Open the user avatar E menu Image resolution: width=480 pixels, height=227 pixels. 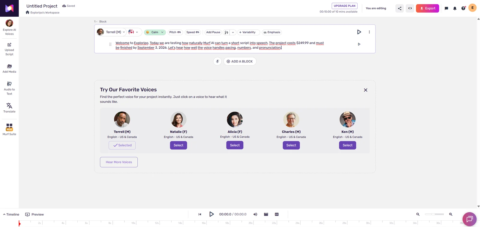coord(472,8)
